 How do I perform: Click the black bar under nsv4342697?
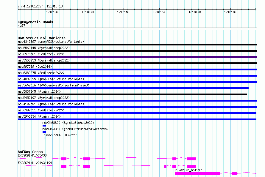[137, 45]
